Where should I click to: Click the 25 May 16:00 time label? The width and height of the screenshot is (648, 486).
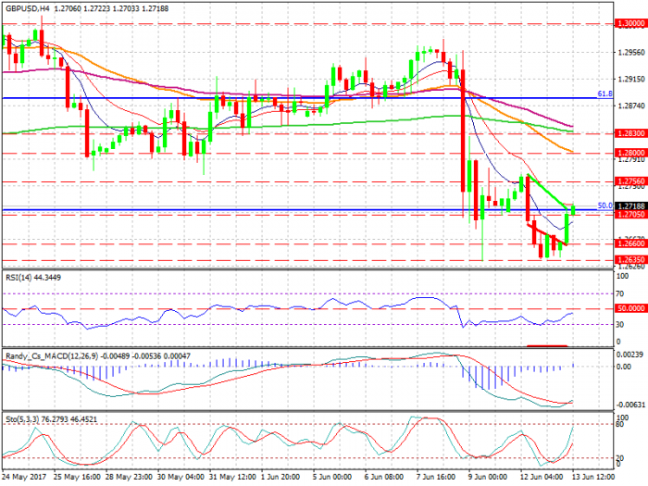[x=77, y=477]
